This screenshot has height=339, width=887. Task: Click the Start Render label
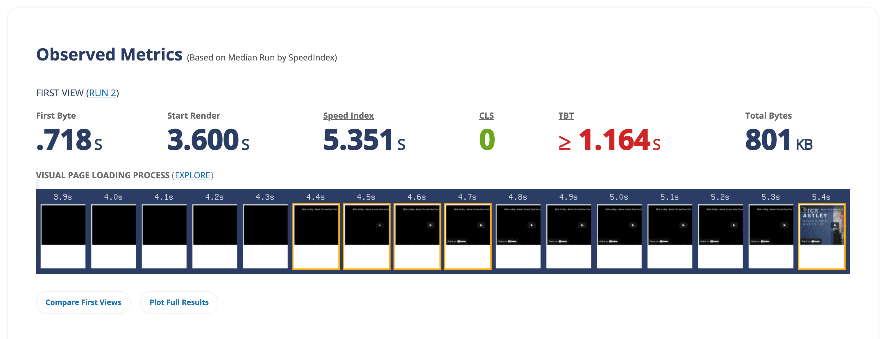pos(194,116)
